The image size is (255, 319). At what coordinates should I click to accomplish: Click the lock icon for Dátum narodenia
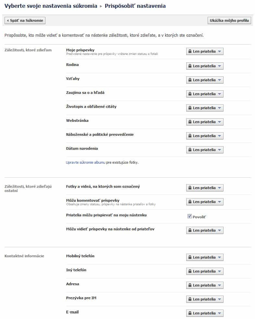click(189, 150)
